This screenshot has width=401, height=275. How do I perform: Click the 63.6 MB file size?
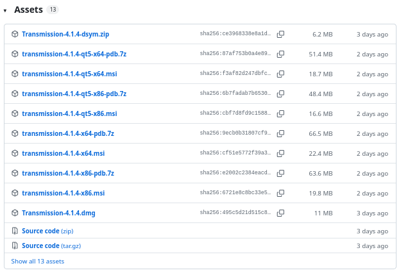pos(321,174)
